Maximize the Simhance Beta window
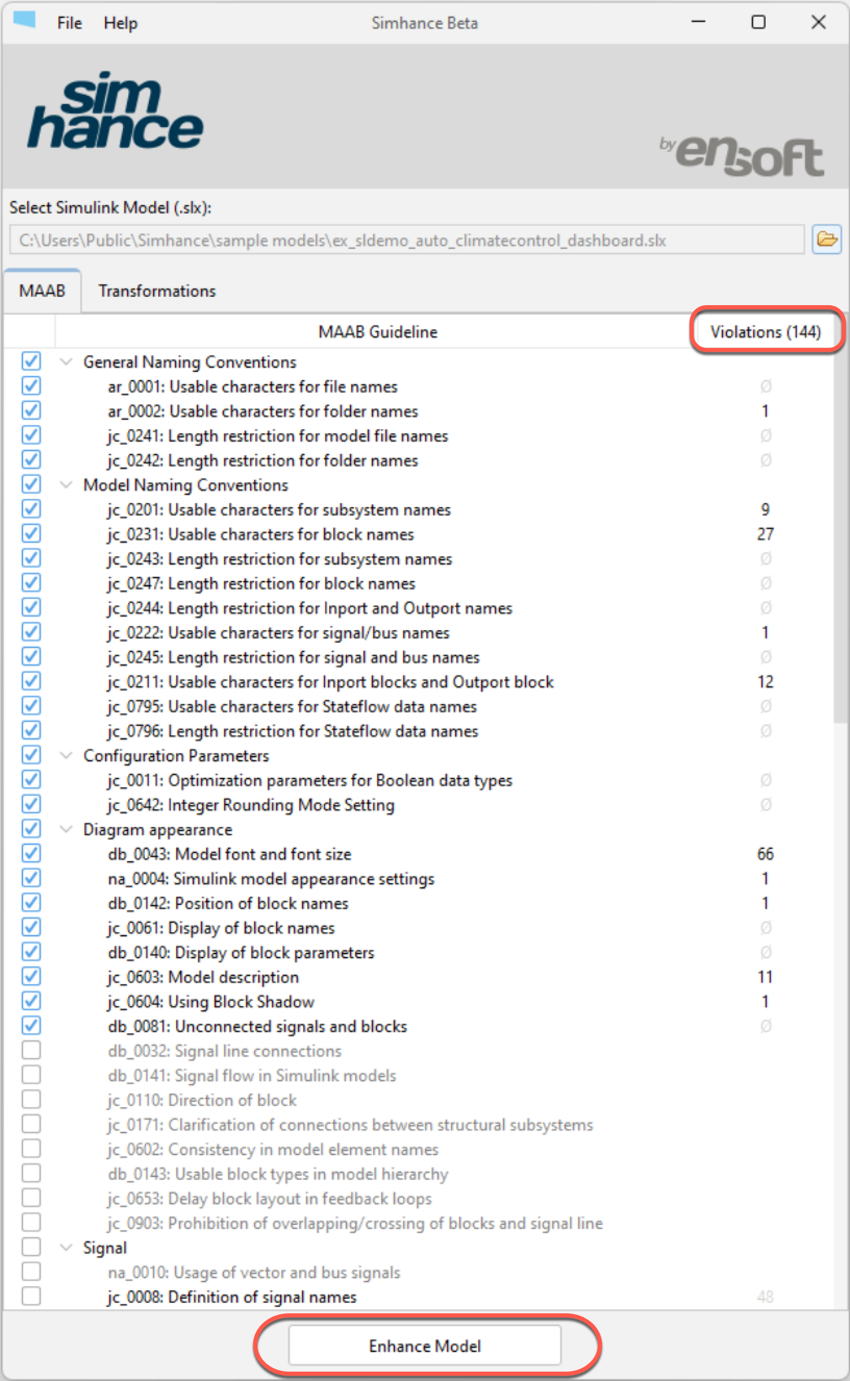 (758, 22)
